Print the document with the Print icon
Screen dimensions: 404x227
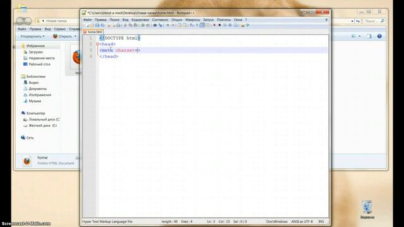118,25
